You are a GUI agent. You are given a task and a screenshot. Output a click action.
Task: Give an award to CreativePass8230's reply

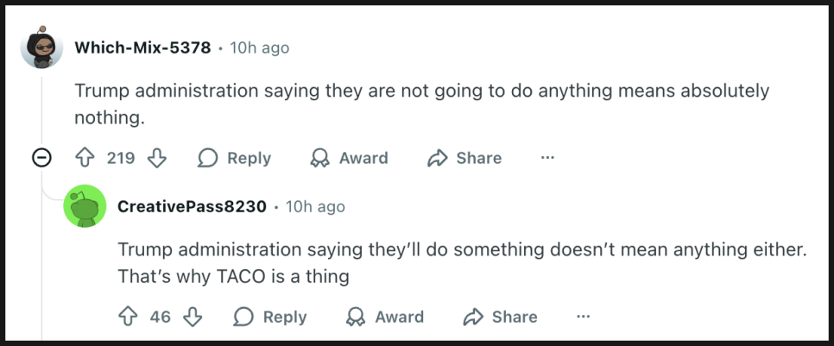[384, 317]
